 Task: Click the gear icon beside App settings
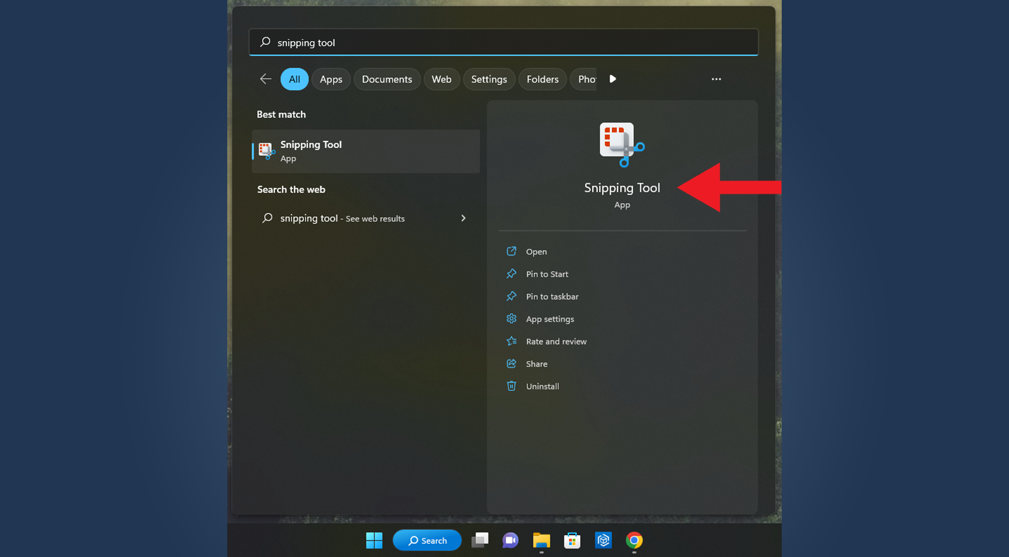[x=511, y=319]
